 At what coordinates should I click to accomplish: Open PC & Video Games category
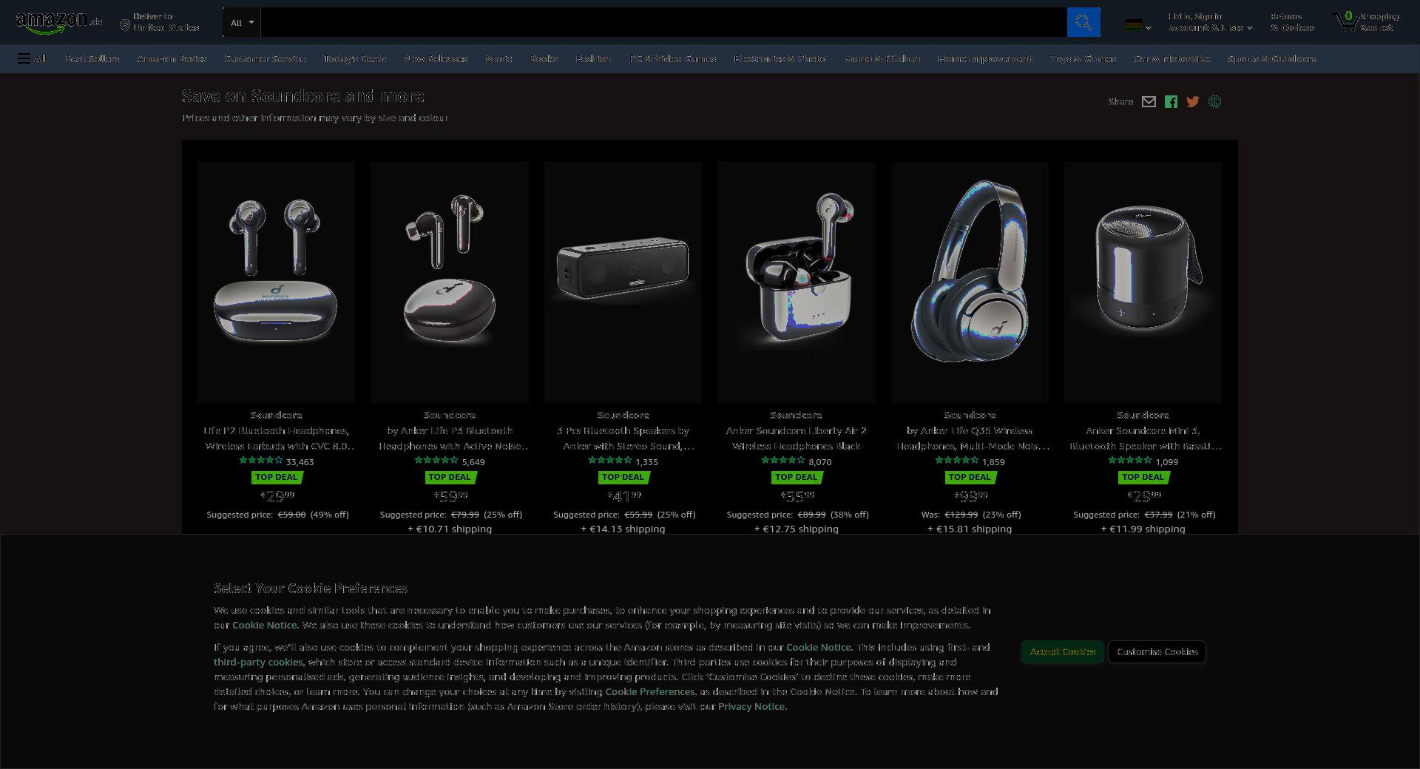pyautogui.click(x=673, y=58)
